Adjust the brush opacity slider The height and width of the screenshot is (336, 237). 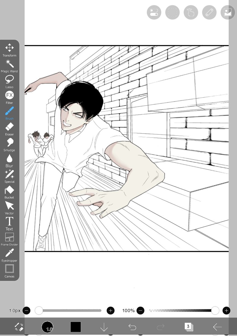click(184, 310)
